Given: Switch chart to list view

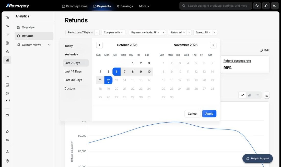Looking at the screenshot, I should [x=257, y=95].
